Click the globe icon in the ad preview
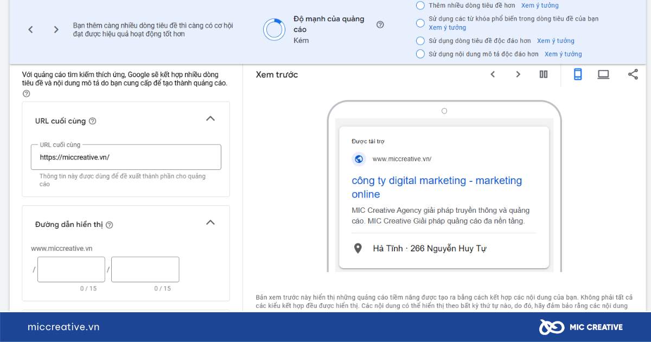 (359, 159)
